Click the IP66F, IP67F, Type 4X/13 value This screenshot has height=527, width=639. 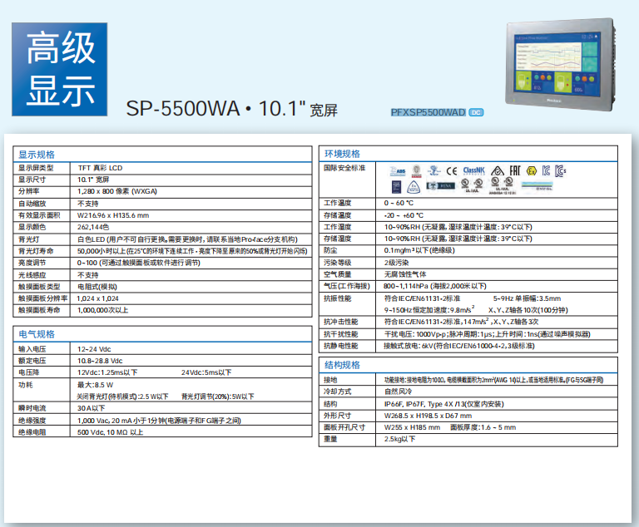click(x=443, y=404)
